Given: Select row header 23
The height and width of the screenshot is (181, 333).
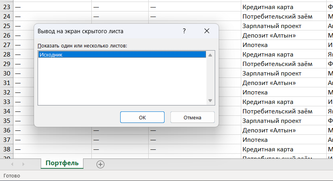Looking at the screenshot, I should coord(7,7).
